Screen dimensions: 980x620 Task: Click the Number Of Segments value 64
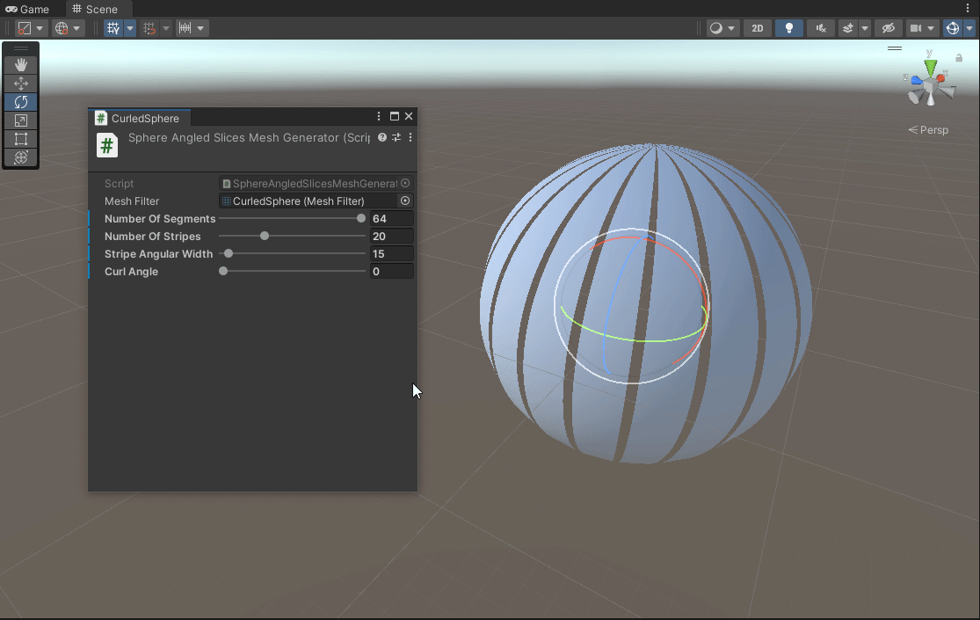[392, 218]
